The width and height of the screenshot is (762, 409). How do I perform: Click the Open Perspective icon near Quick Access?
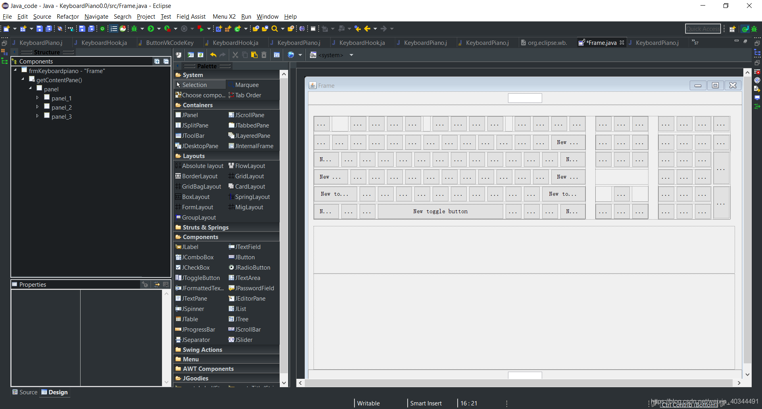coord(733,29)
